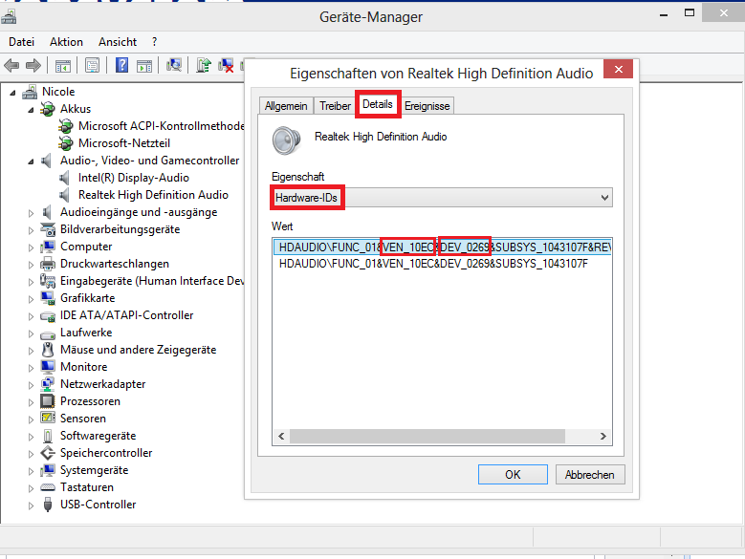Show or hide the action pane icon
Viewport: 745px width, 559px height.
click(144, 66)
